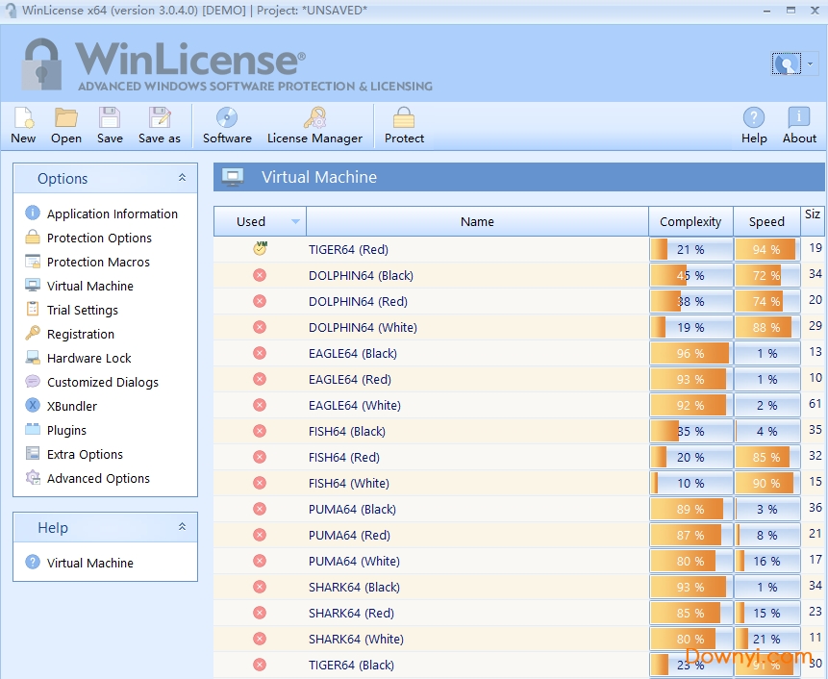Open the About dialog
The height and width of the screenshot is (679, 828).
pyautogui.click(x=798, y=125)
